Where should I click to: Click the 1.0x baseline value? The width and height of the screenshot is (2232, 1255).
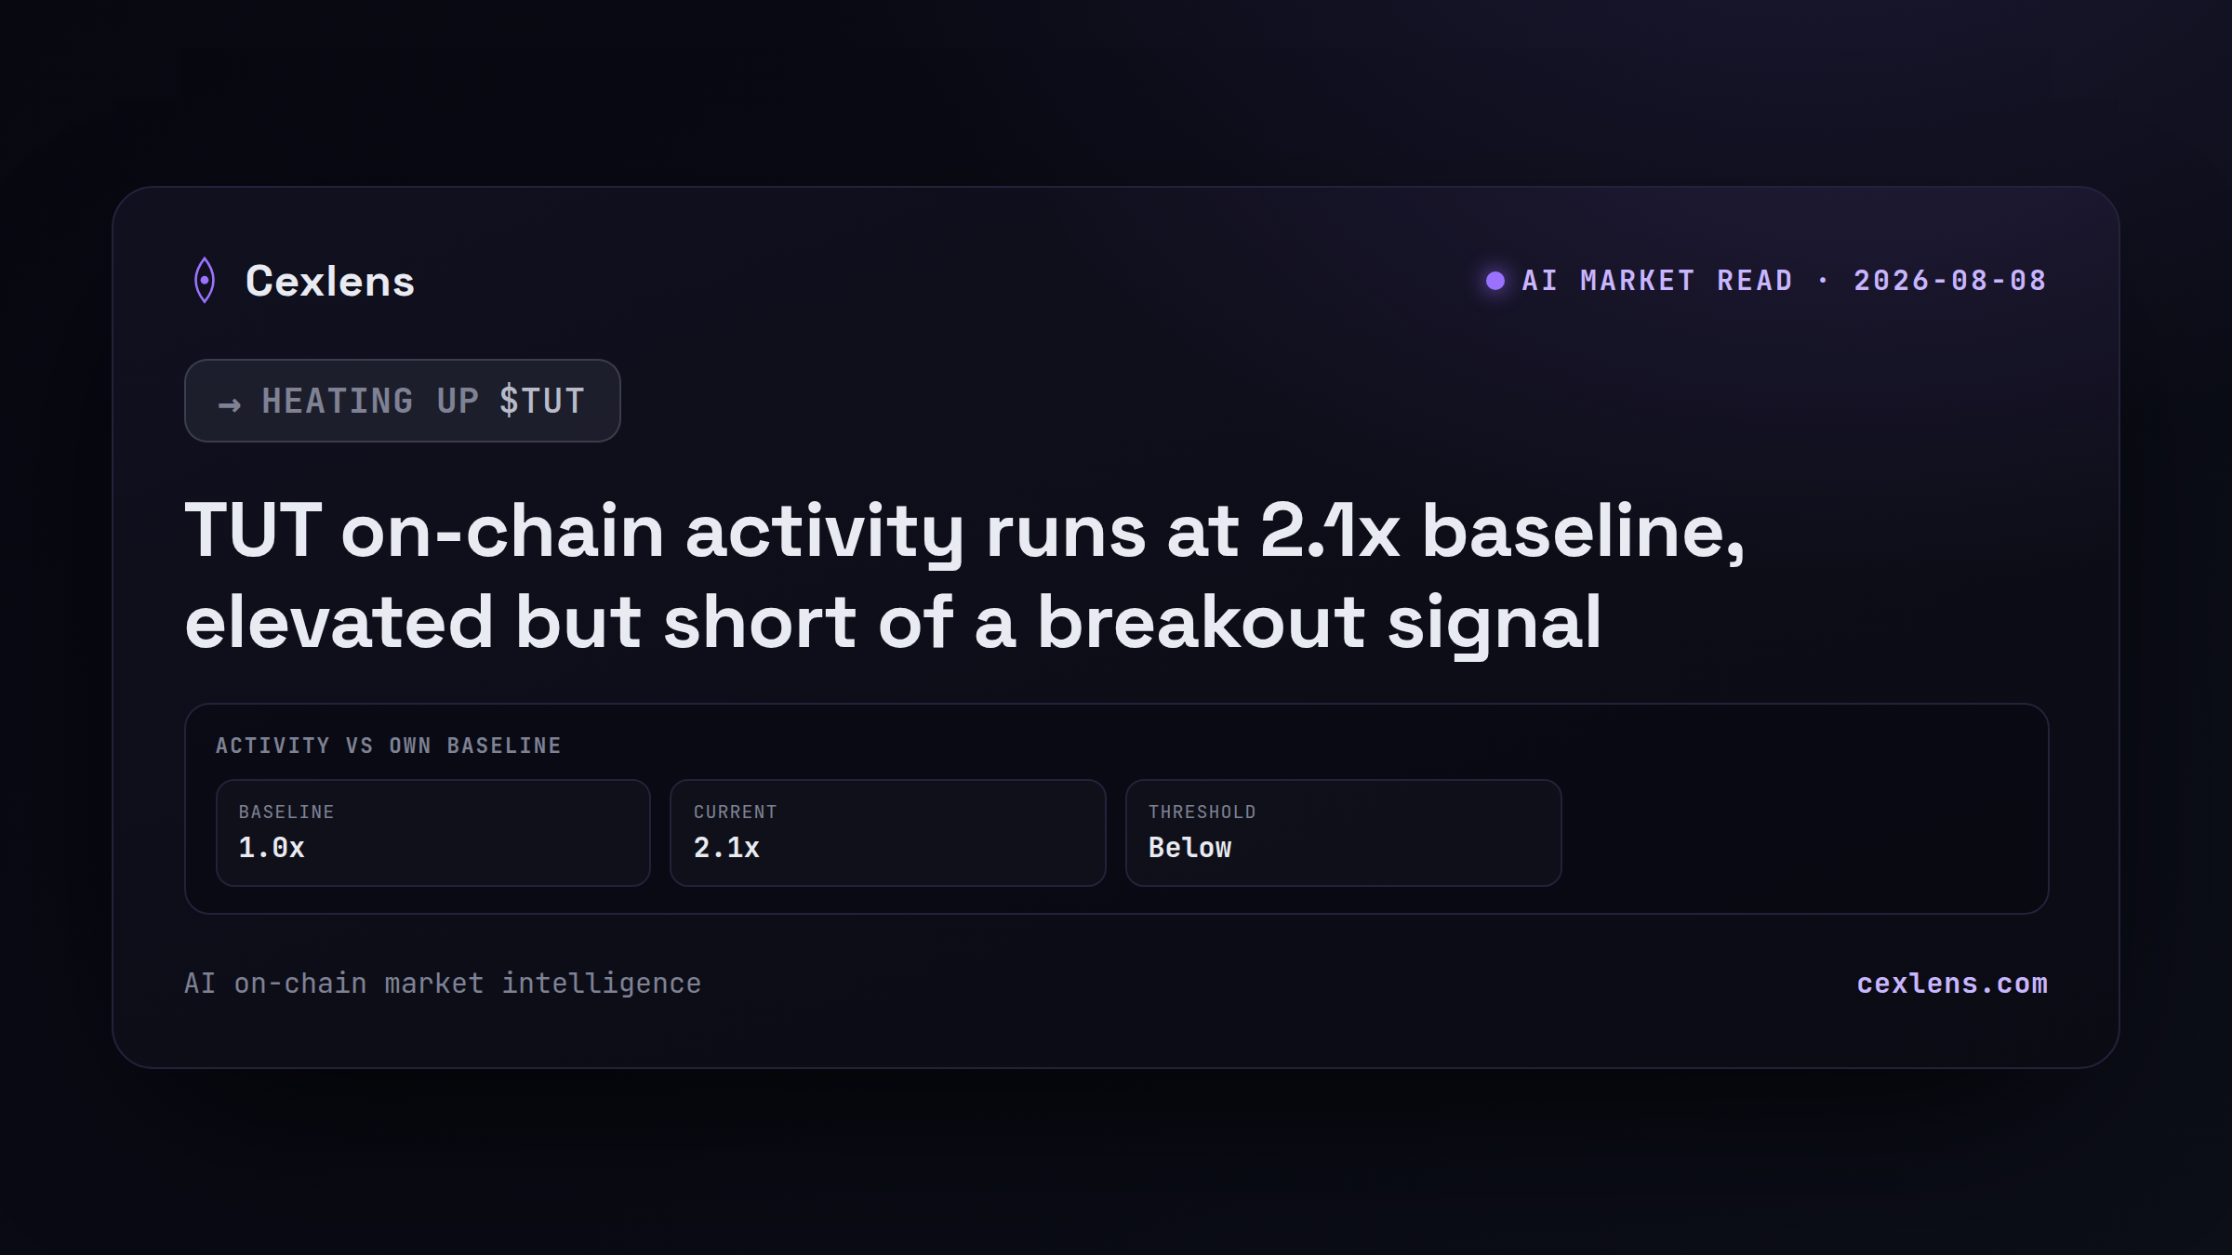point(272,848)
